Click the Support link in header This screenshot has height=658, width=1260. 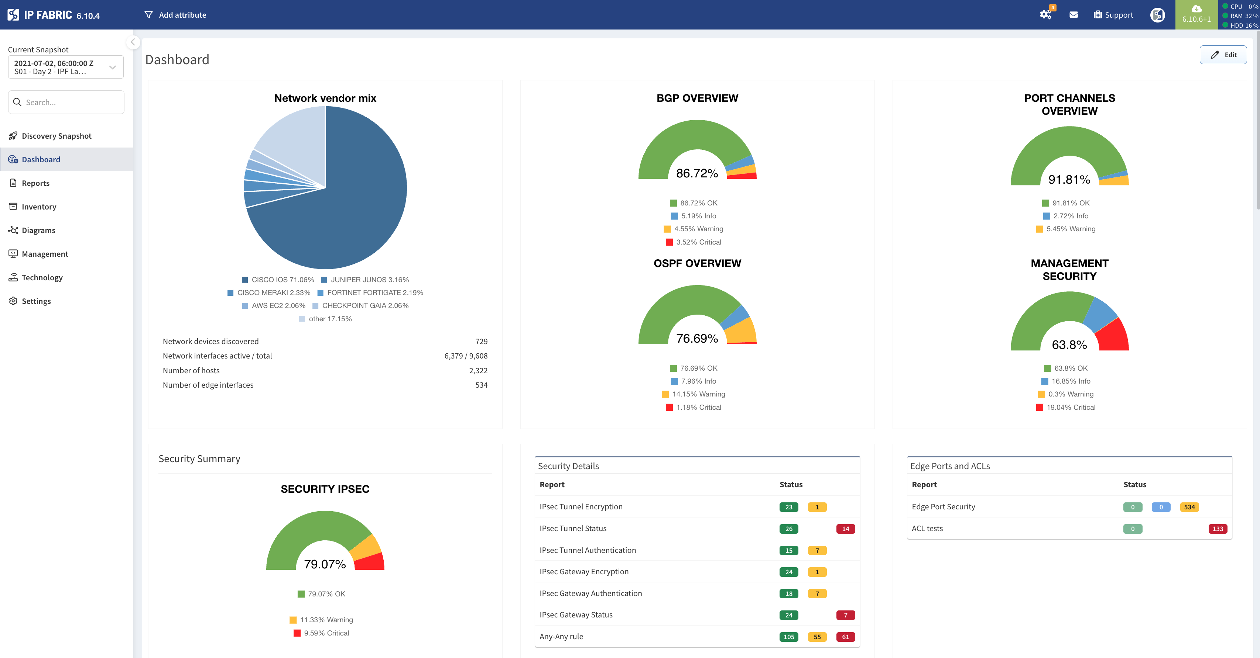[x=1113, y=15]
